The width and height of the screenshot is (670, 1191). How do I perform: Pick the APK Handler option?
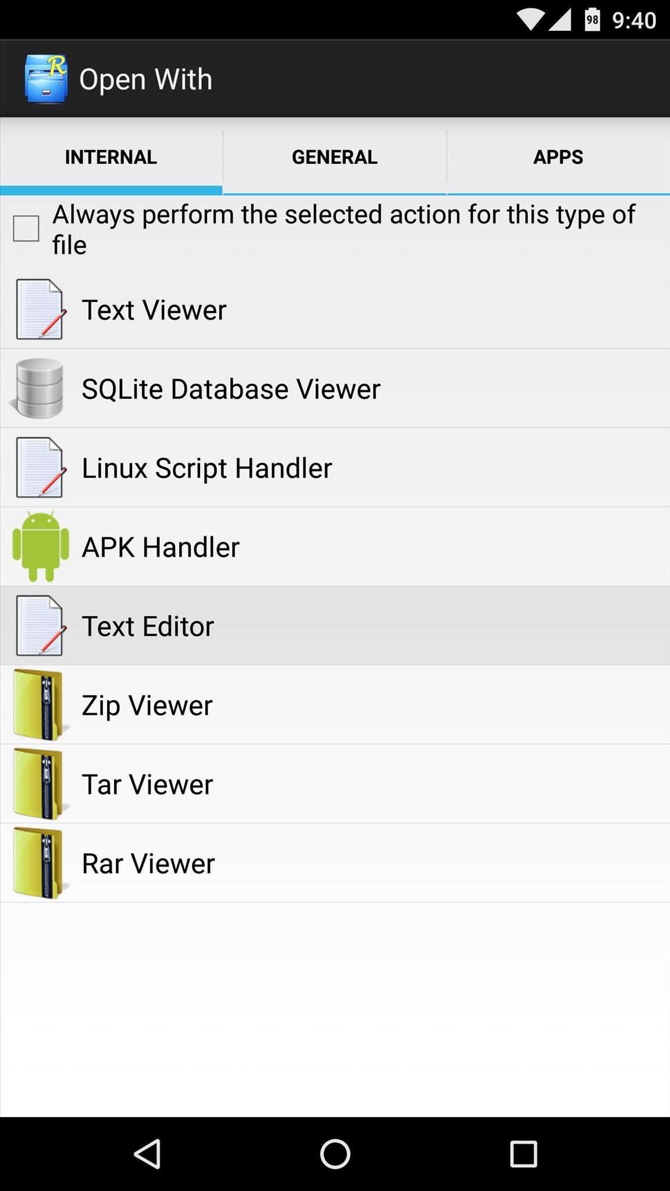tap(335, 547)
